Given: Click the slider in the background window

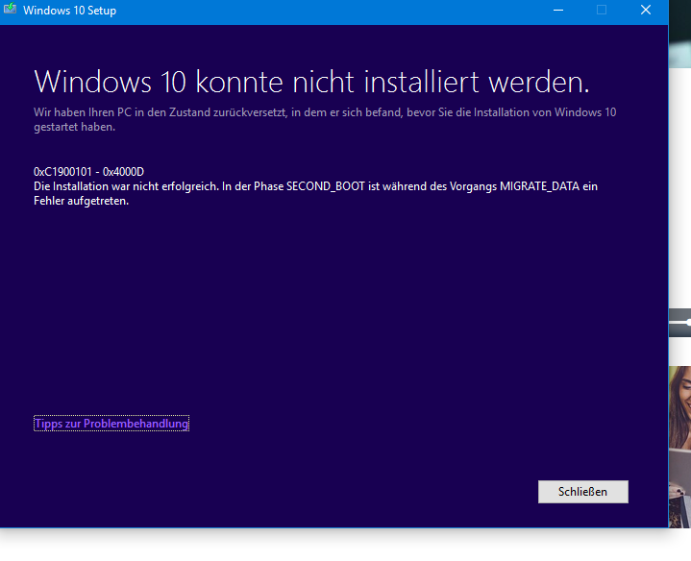Looking at the screenshot, I should 680,323.
